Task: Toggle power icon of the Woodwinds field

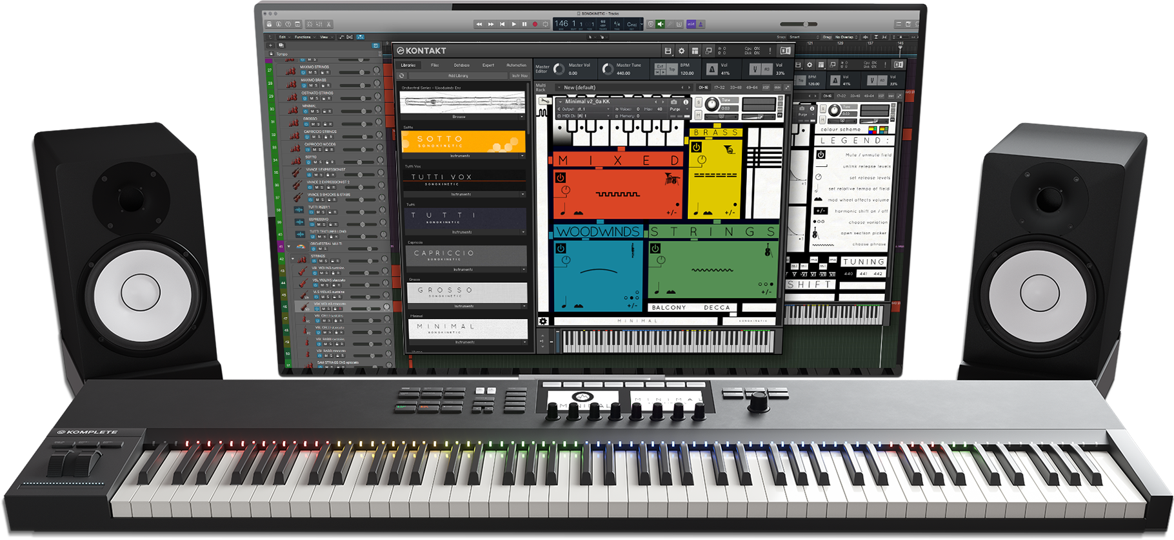Action: coord(561,249)
